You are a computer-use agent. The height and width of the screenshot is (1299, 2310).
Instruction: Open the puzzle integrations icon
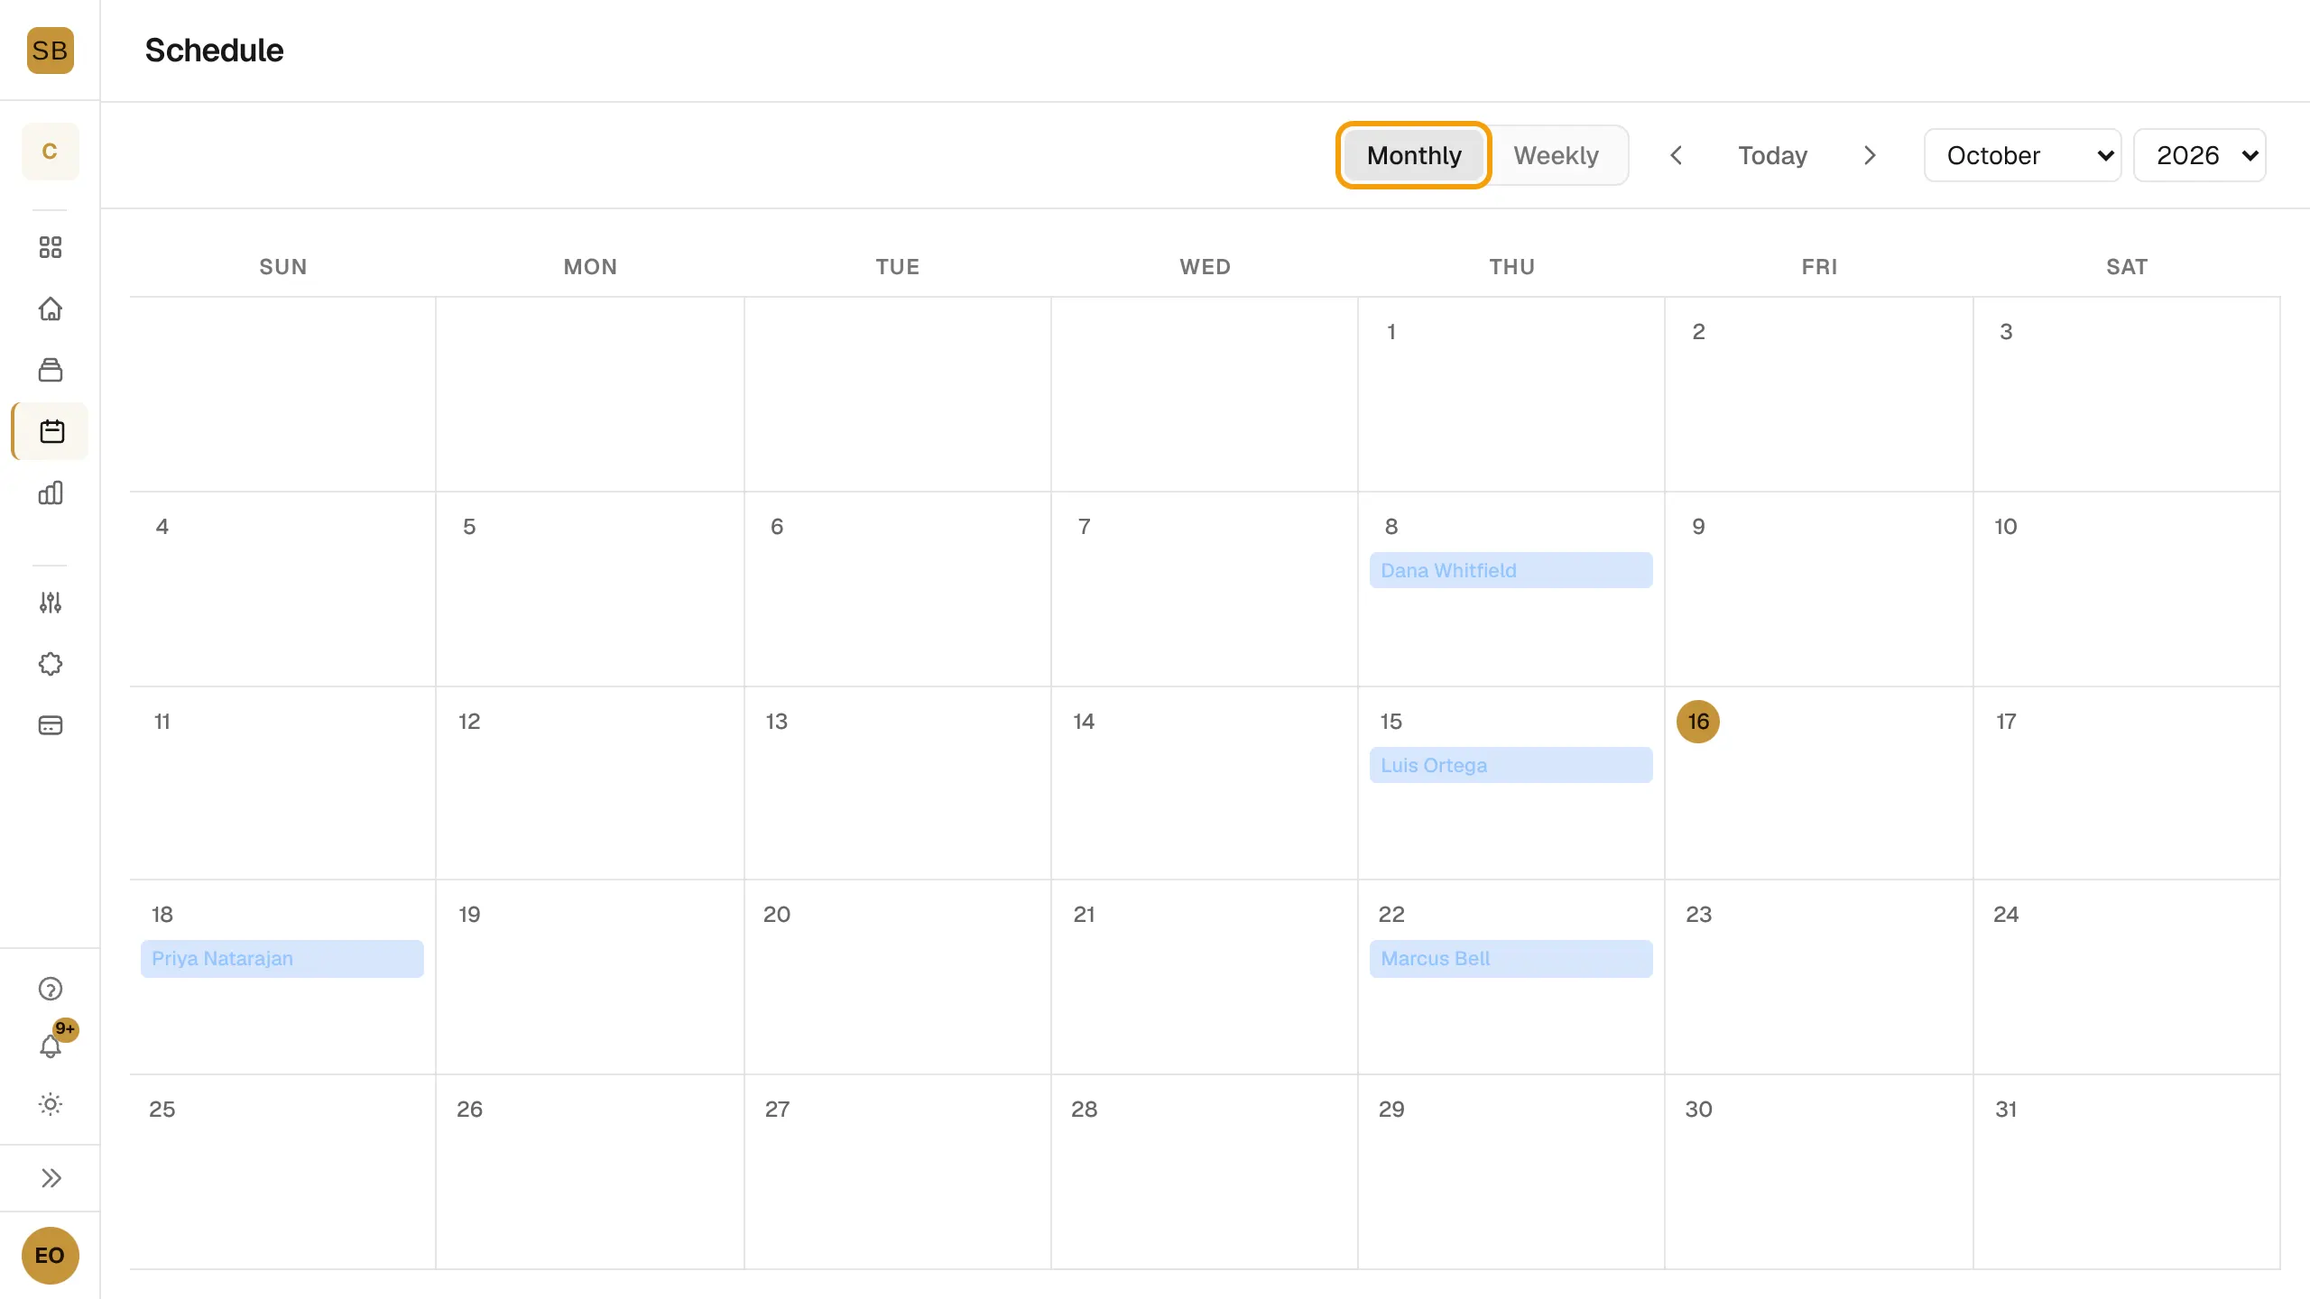(x=51, y=664)
